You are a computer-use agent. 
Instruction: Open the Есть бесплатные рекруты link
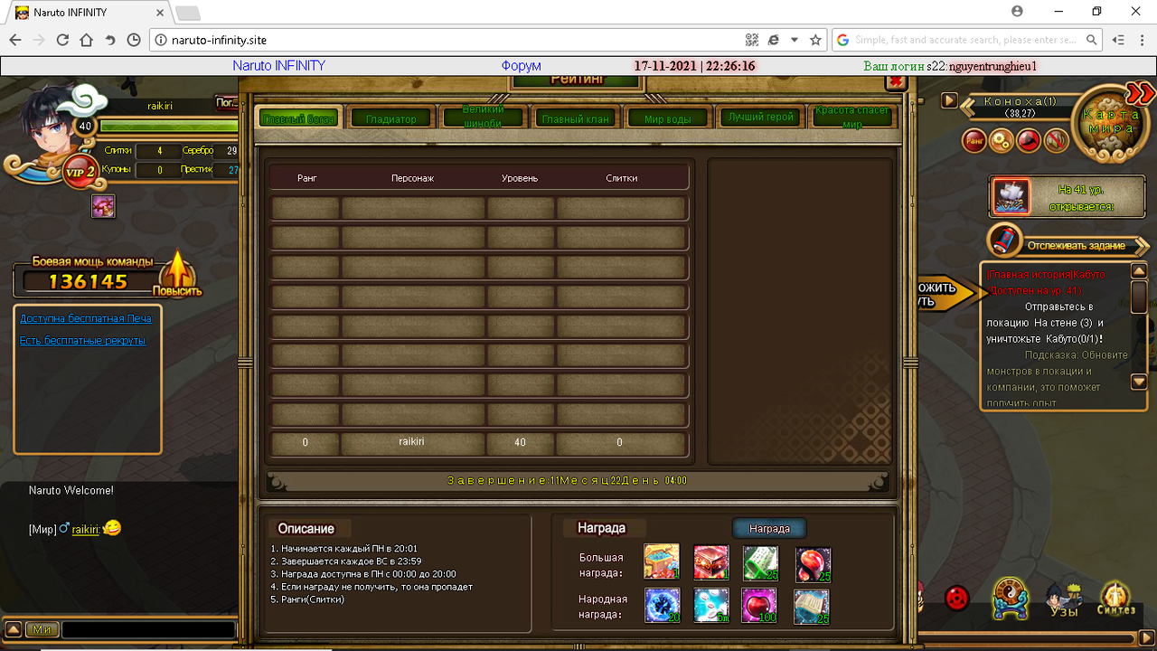[x=83, y=340]
